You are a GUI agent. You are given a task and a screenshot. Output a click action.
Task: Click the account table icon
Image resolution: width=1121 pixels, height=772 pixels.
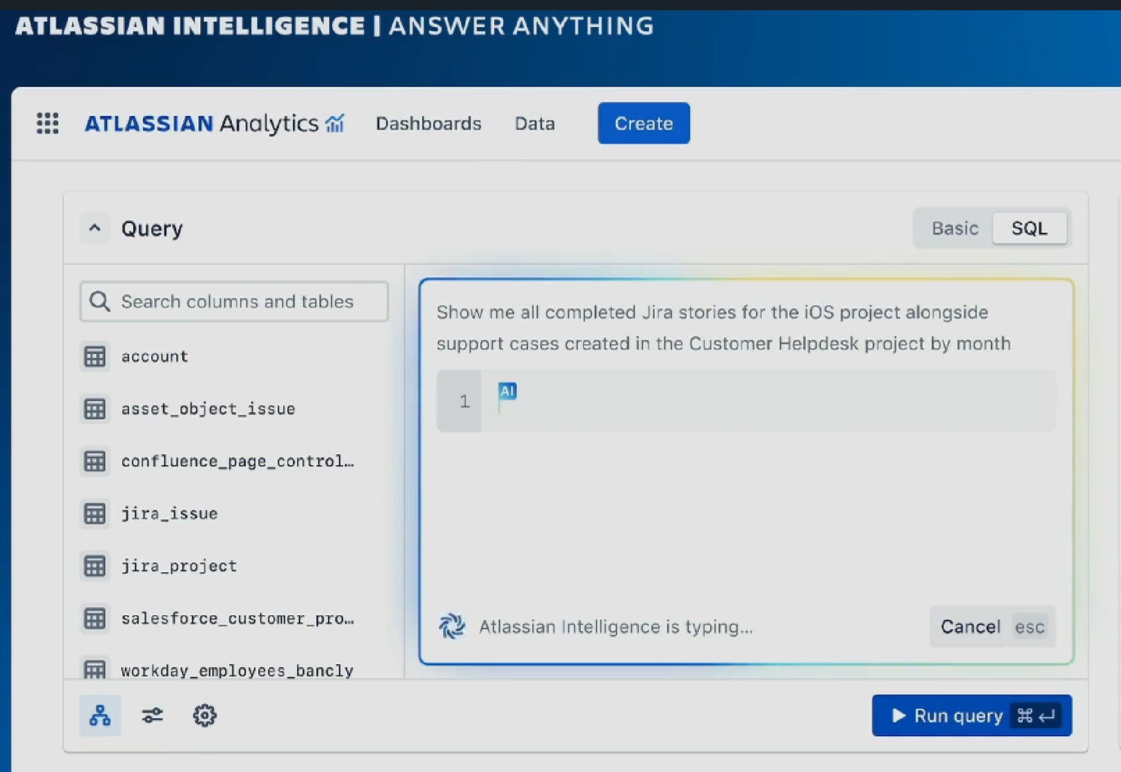coord(95,357)
